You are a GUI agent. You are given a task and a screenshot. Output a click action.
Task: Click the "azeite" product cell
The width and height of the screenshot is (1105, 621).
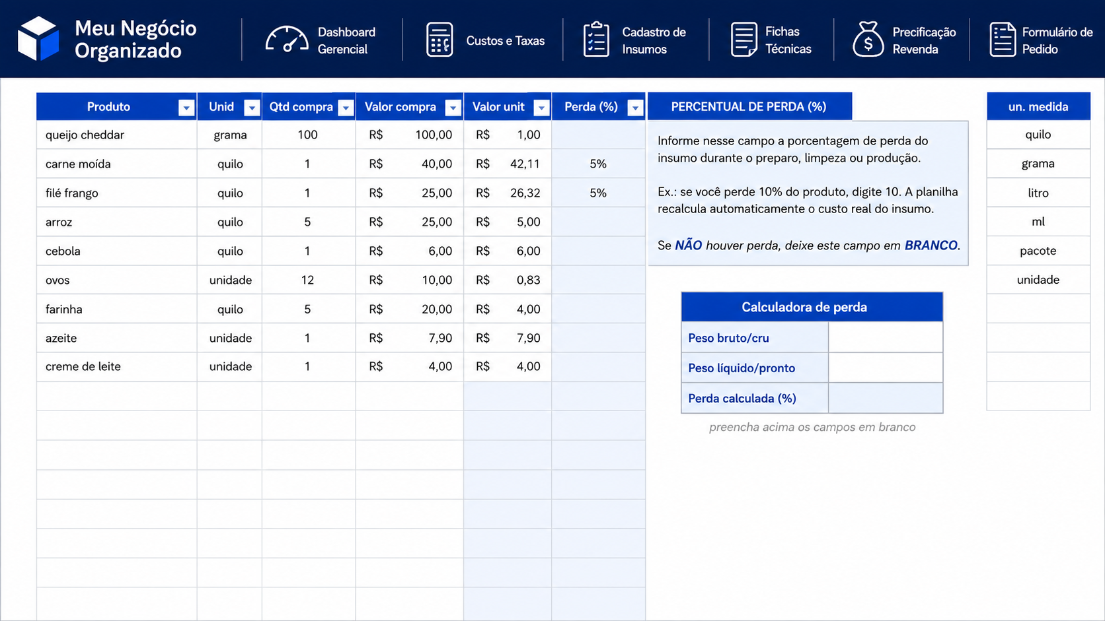click(117, 338)
